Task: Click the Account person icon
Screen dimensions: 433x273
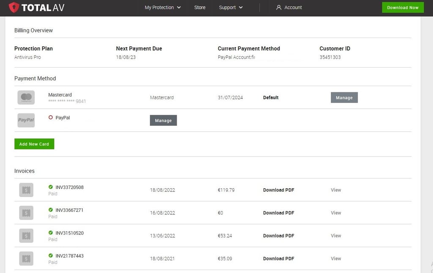Action: (279, 8)
